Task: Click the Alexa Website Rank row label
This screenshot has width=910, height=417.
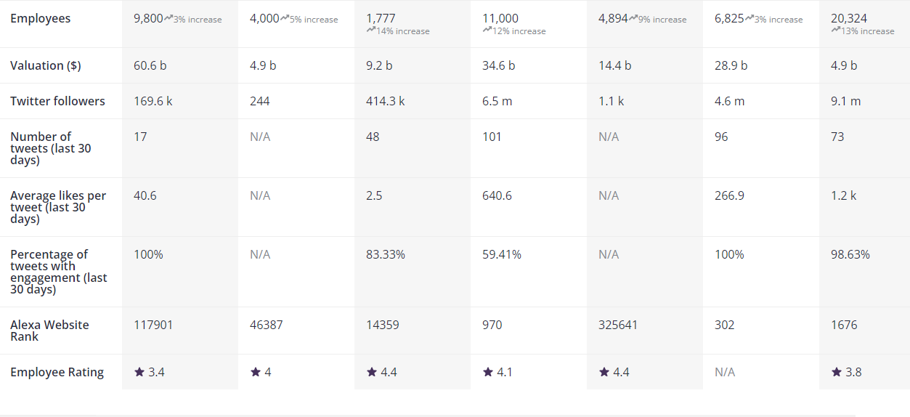Action: (49, 331)
